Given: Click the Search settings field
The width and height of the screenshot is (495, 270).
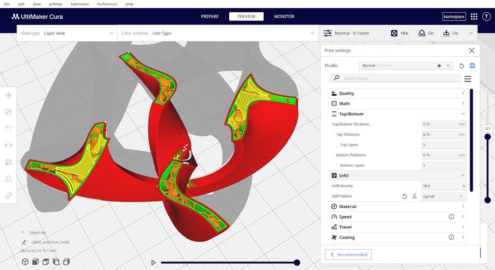Looking at the screenshot, I should [395, 78].
